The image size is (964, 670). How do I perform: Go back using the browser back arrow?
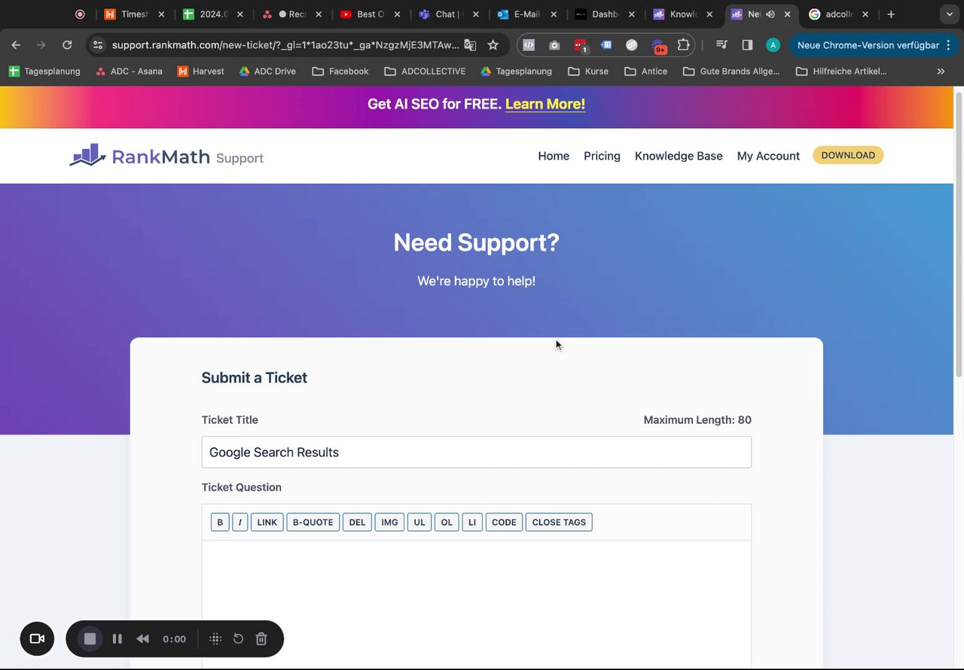[16, 45]
